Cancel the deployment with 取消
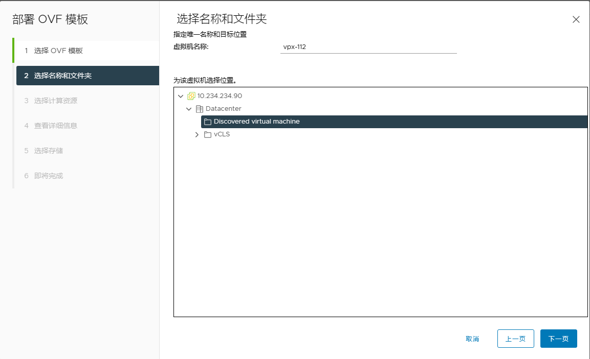 coord(472,338)
